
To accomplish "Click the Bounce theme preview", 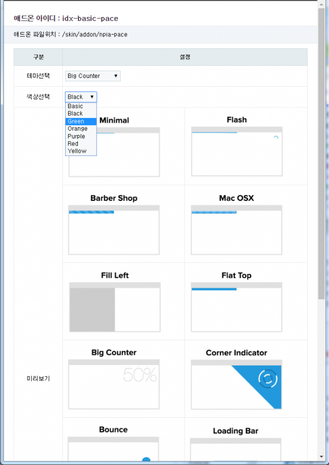I will click(114, 449).
